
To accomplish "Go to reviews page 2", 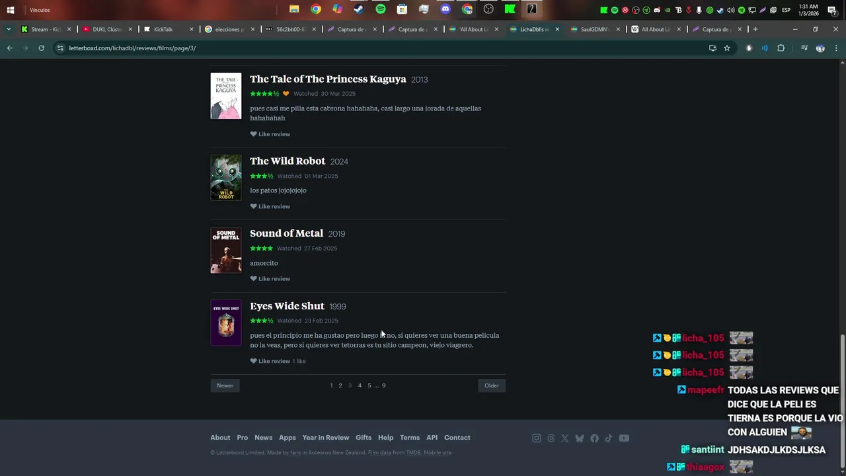I will pos(340,385).
